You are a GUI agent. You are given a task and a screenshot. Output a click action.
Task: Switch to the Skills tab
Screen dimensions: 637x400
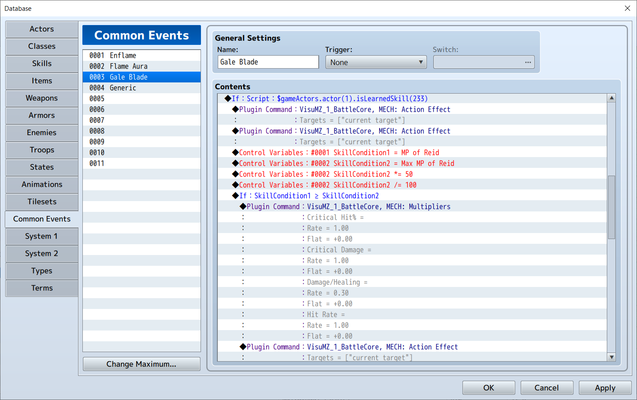point(42,64)
